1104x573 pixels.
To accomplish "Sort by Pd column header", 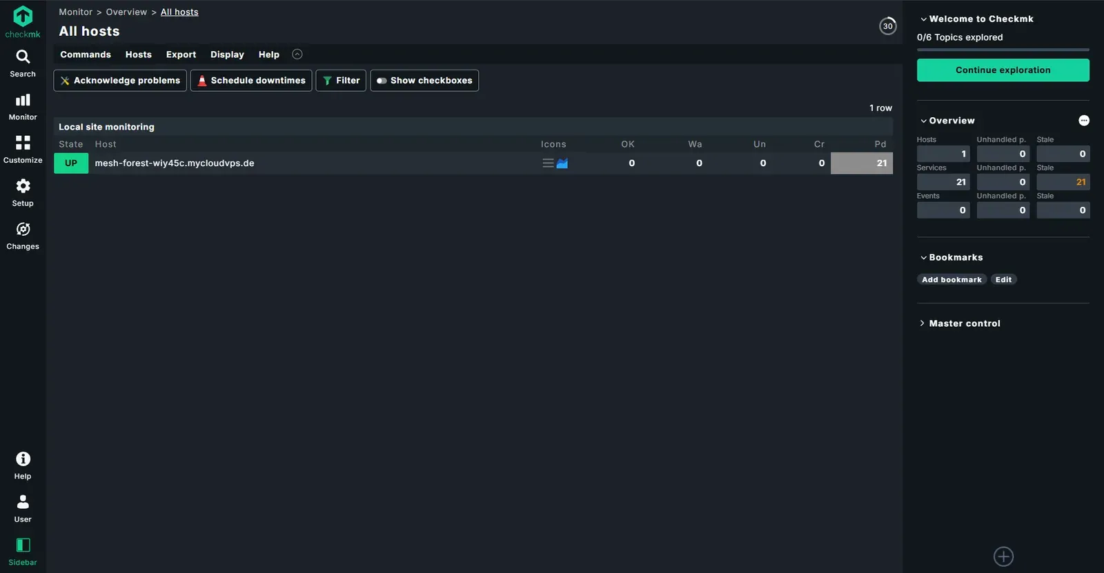I will pyautogui.click(x=880, y=144).
